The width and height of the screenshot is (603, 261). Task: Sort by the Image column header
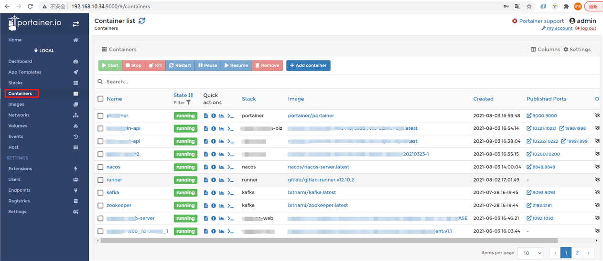coord(296,99)
